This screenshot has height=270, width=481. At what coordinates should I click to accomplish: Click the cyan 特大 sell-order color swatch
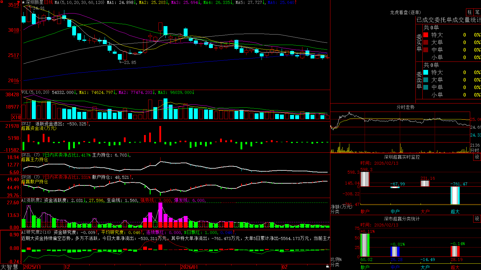click(x=426, y=72)
